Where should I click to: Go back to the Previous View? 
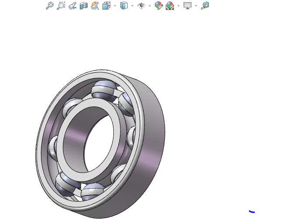[72, 6]
